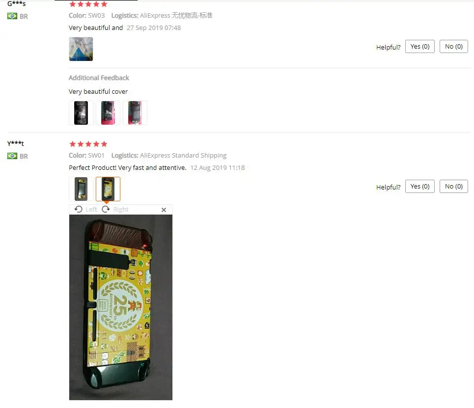
Task: Select the highlighted second thumbnail in Y***t review
Action: 108,189
